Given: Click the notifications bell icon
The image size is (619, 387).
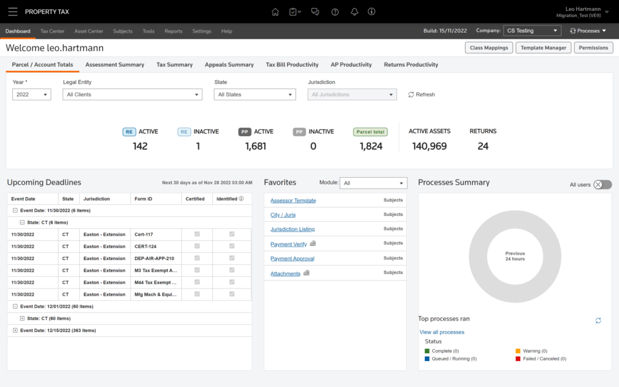Looking at the screenshot, I should point(354,11).
